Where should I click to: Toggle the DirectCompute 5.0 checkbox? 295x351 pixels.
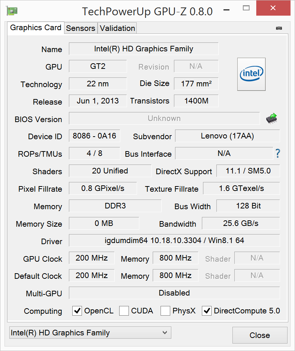tap(207, 311)
